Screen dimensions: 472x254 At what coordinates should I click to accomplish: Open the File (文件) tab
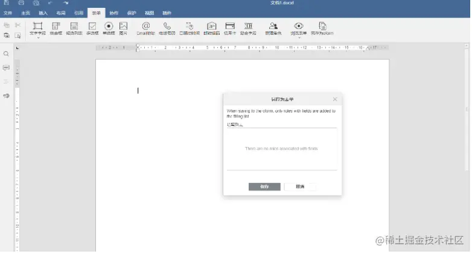coord(8,13)
